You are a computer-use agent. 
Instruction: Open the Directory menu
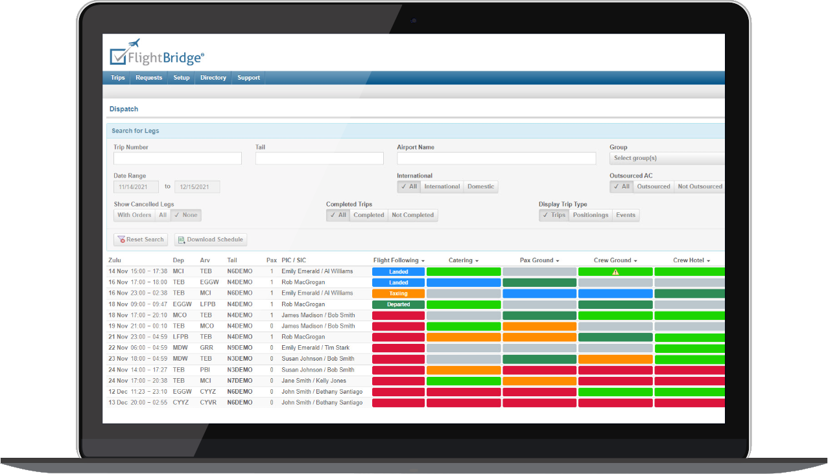[213, 78]
